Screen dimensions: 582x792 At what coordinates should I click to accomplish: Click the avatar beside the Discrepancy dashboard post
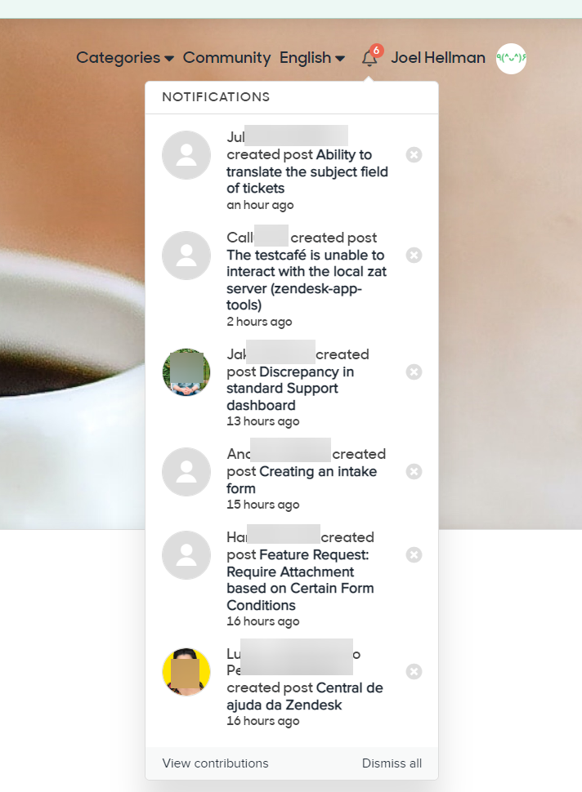[186, 372]
